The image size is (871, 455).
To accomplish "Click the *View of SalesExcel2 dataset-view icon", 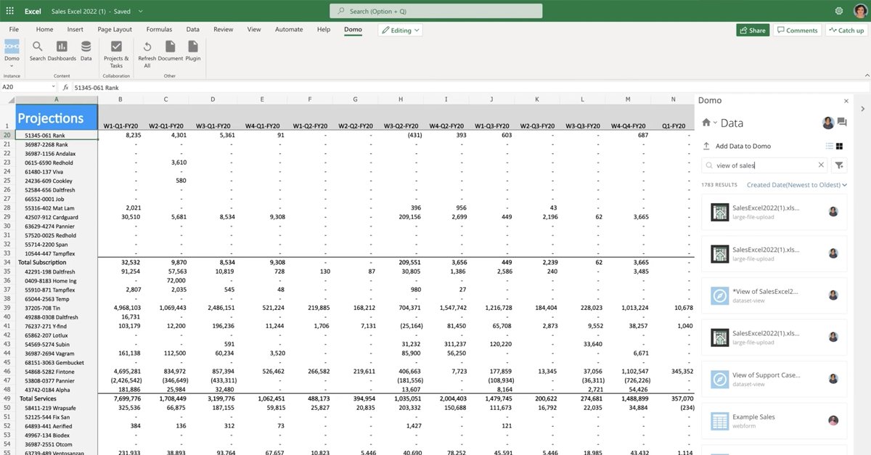I will (719, 295).
